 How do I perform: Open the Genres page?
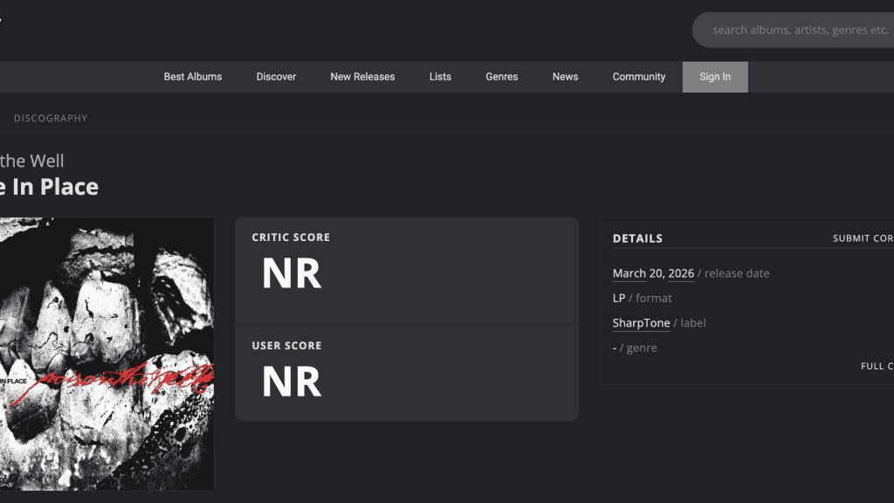502,77
